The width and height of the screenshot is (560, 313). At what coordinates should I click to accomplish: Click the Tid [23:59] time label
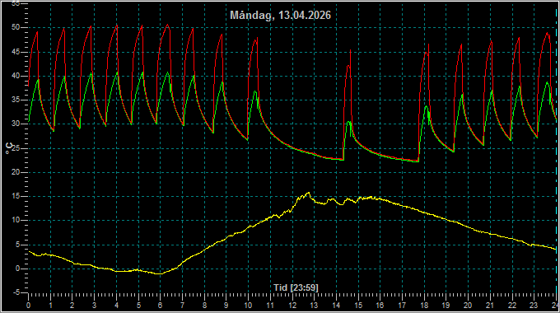(x=296, y=287)
